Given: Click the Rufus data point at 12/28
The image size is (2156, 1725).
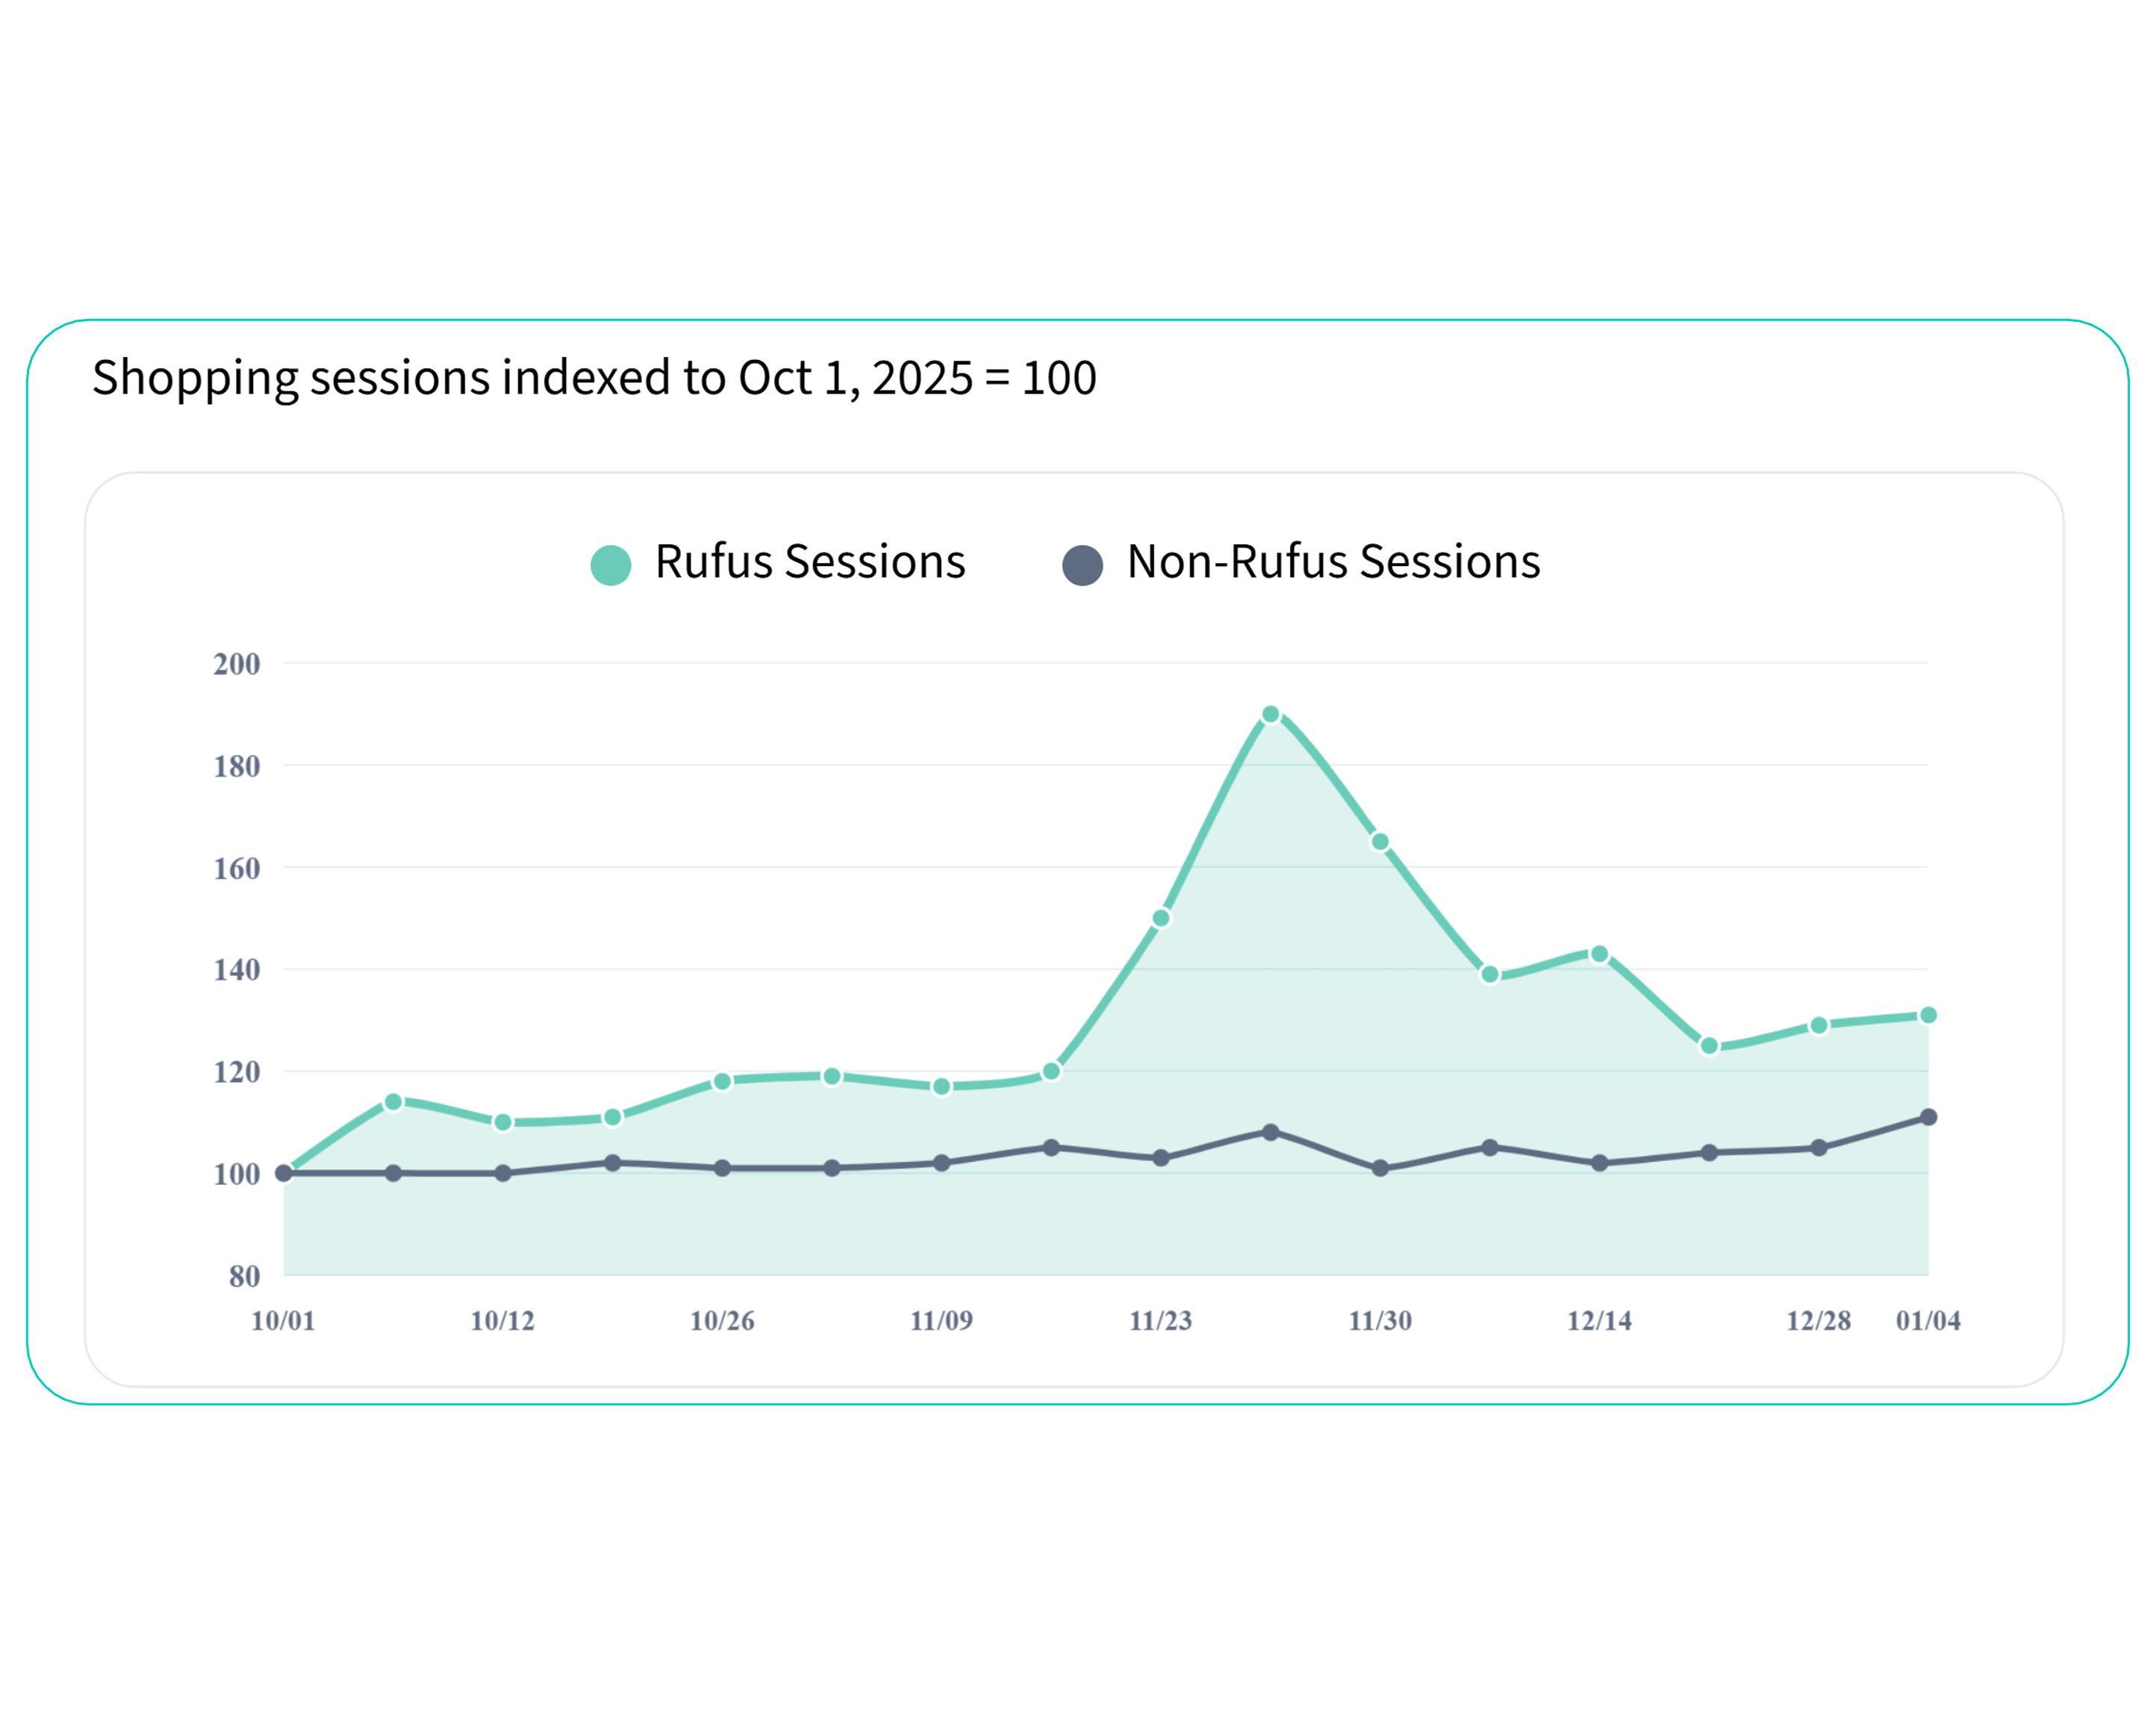Looking at the screenshot, I should [x=1819, y=1025].
